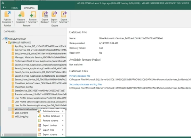
Task: Choose Export schema from context menu
Action: click(51, 135)
